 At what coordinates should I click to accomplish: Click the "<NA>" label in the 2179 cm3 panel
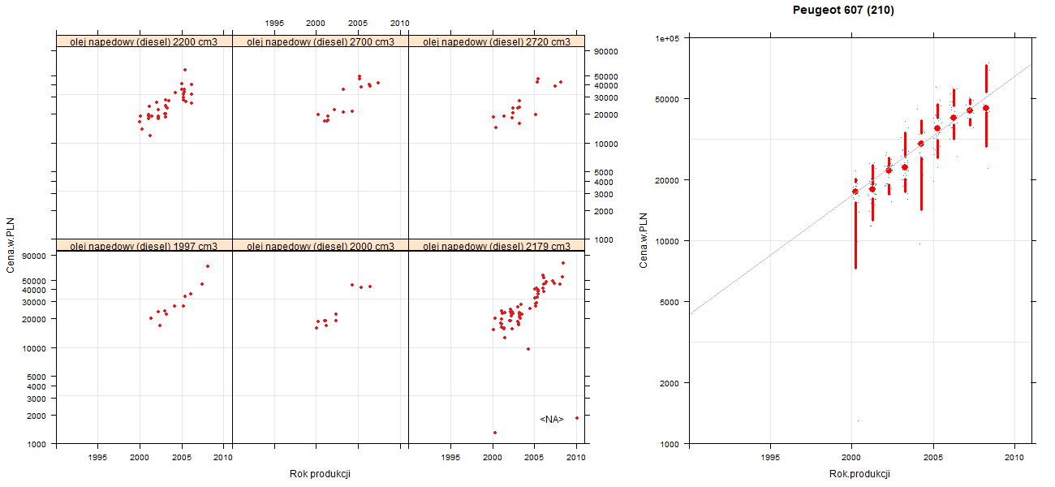552,420
